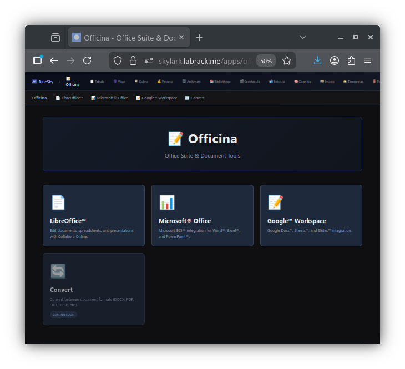Click the COMING SOON badge
This screenshot has width=405, height=369.
coord(63,315)
